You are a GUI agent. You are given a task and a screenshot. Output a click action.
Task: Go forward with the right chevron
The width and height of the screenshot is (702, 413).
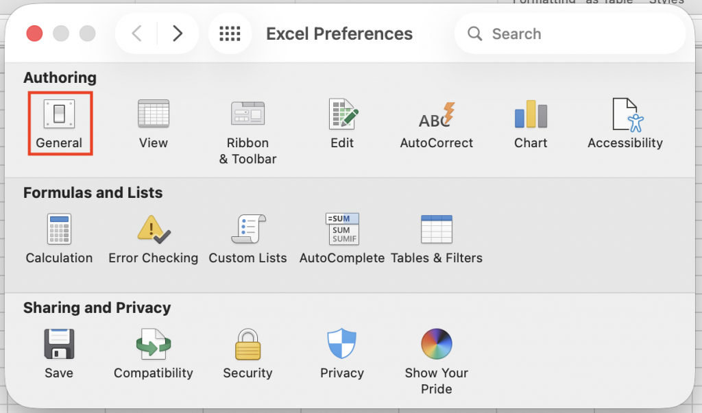pos(178,34)
